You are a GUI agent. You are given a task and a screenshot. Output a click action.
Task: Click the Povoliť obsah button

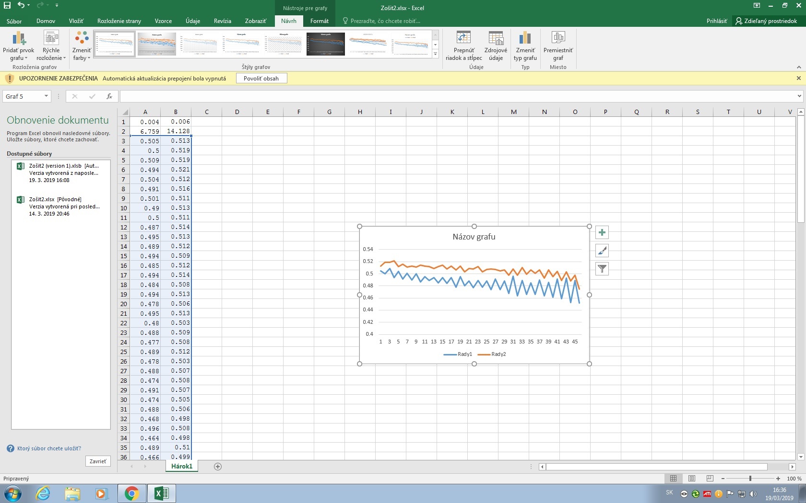(261, 79)
